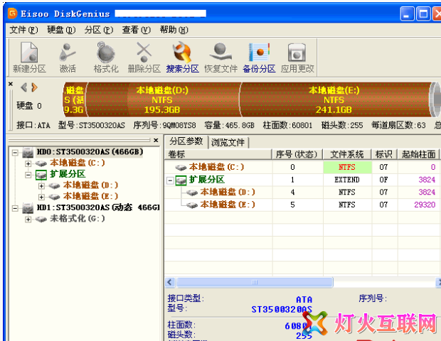Select the 本地磁盘(D:) 195.3GB partition bar
The width and height of the screenshot is (441, 341).
click(x=162, y=99)
